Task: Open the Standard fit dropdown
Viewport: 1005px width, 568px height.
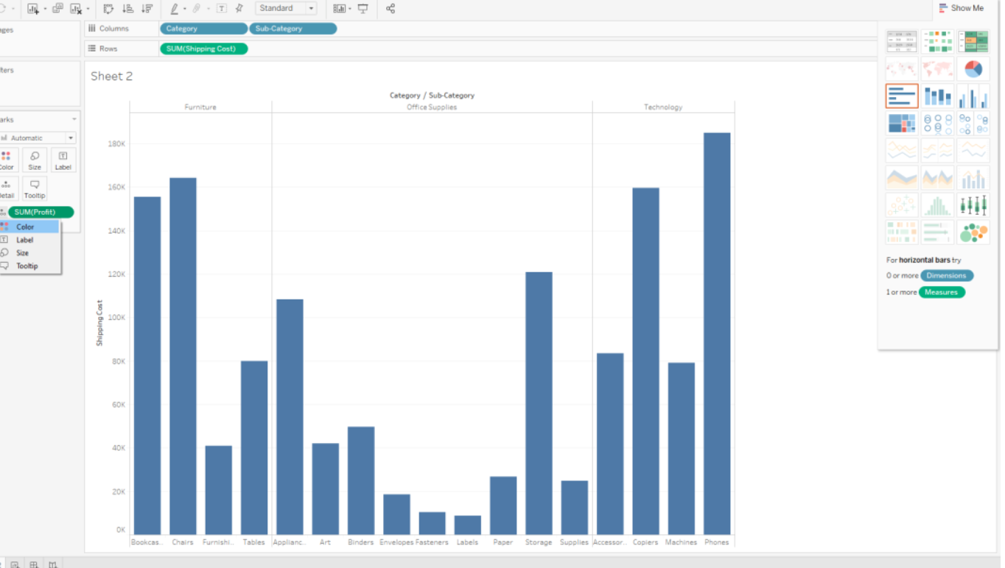Action: pyautogui.click(x=286, y=8)
